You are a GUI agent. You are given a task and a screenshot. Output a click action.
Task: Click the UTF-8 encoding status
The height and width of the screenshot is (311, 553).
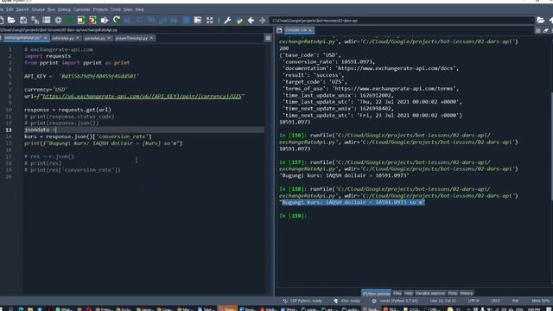[474, 301]
